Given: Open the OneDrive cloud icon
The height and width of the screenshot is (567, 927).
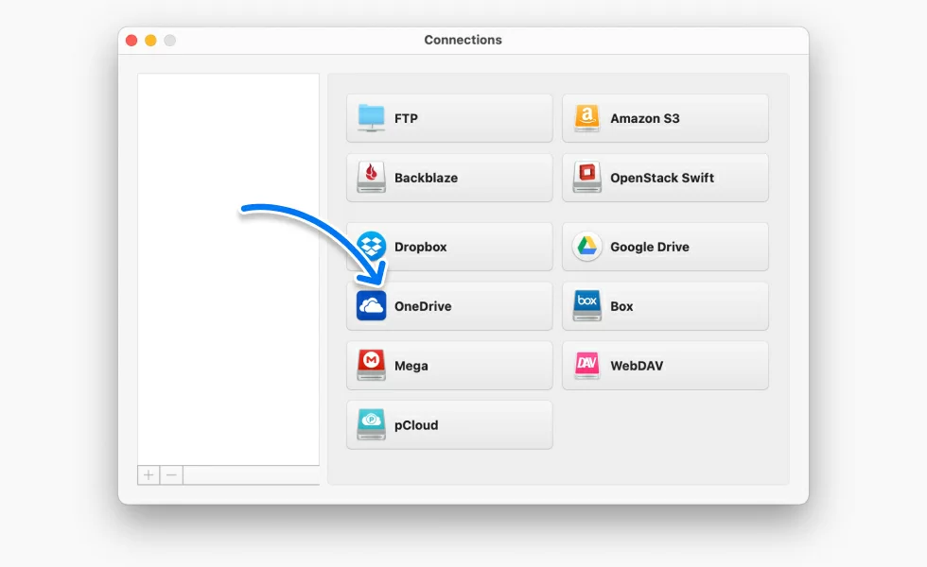Looking at the screenshot, I should tap(372, 306).
